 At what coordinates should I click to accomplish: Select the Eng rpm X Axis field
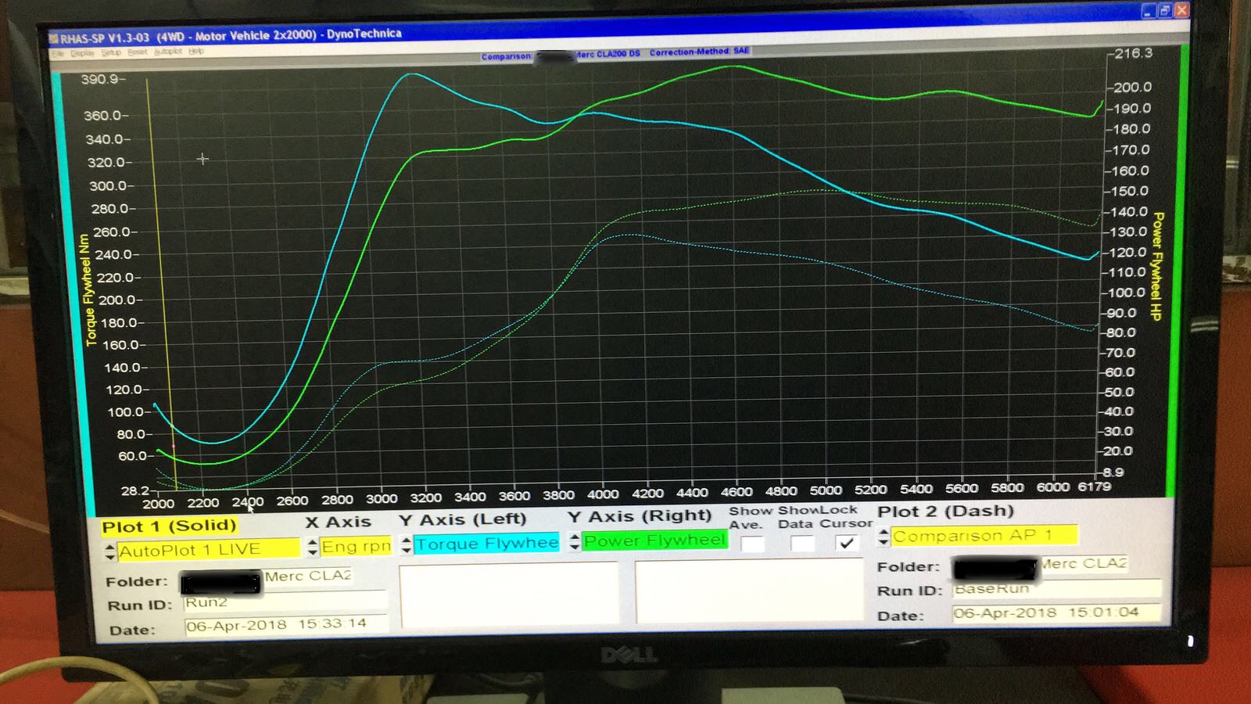(x=356, y=546)
